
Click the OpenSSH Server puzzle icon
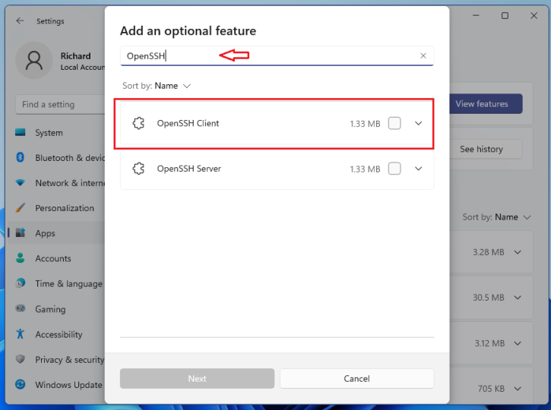click(138, 169)
